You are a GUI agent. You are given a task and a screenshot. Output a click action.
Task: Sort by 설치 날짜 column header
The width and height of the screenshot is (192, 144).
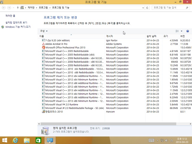(154, 36)
